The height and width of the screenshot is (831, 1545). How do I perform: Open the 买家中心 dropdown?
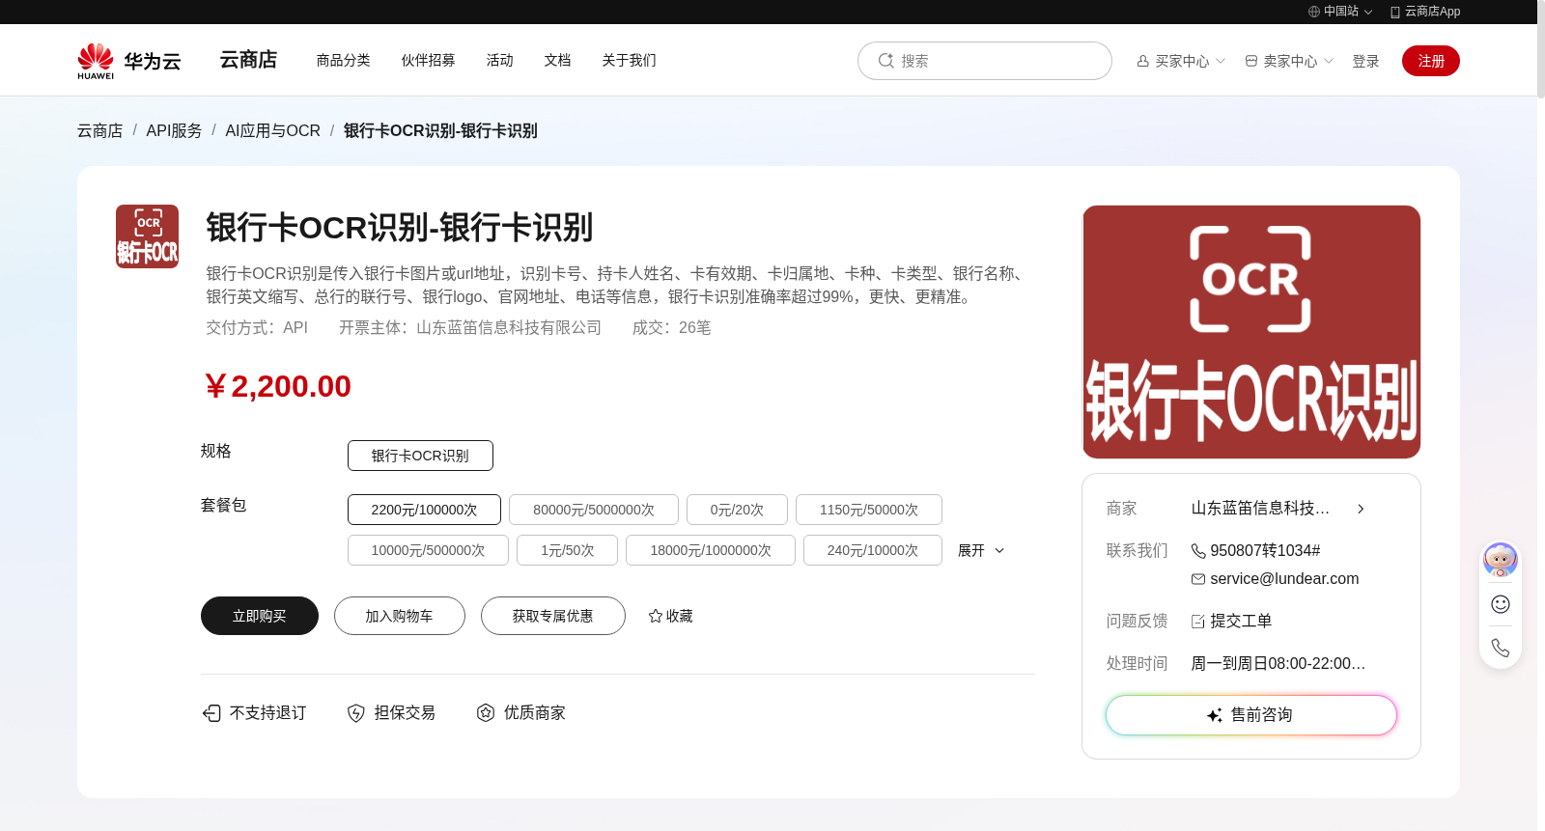tap(1181, 61)
